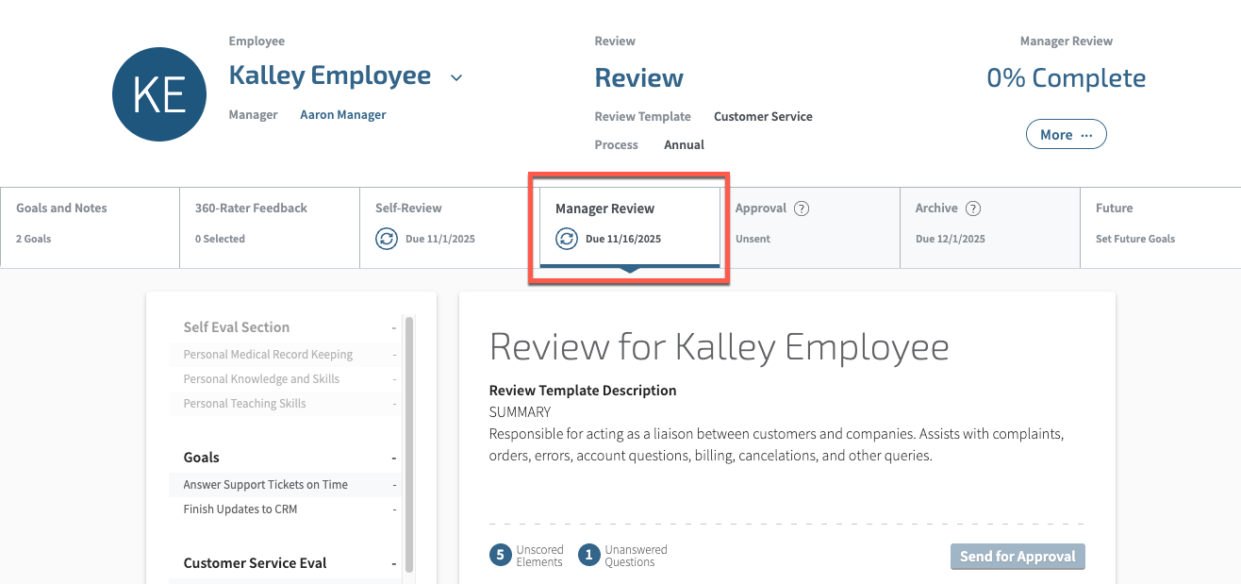The image size is (1241, 584).
Task: Switch to the Approval tab
Action: pos(810,227)
